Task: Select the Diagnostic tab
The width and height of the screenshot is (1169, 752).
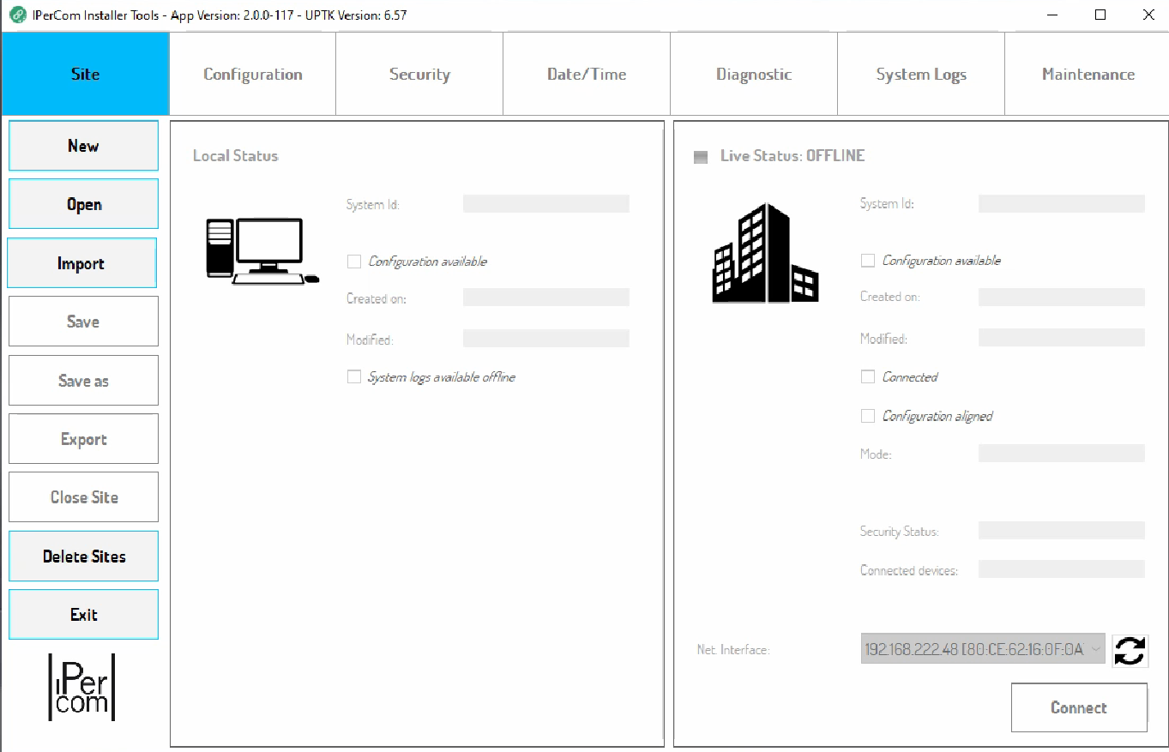Action: tap(753, 74)
